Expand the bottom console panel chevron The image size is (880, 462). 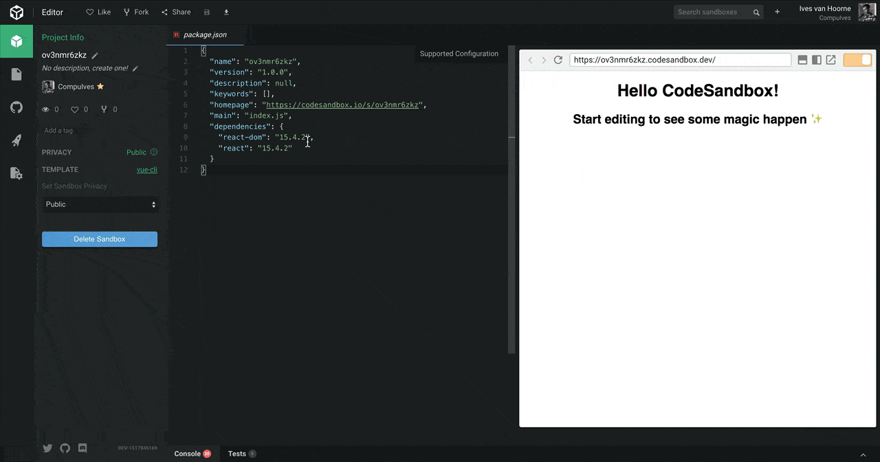pyautogui.click(x=863, y=454)
